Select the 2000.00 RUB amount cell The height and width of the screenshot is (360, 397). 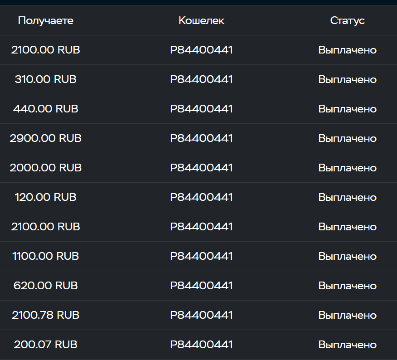click(46, 167)
